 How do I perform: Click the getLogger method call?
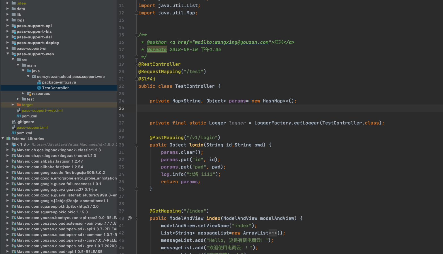[307, 123]
